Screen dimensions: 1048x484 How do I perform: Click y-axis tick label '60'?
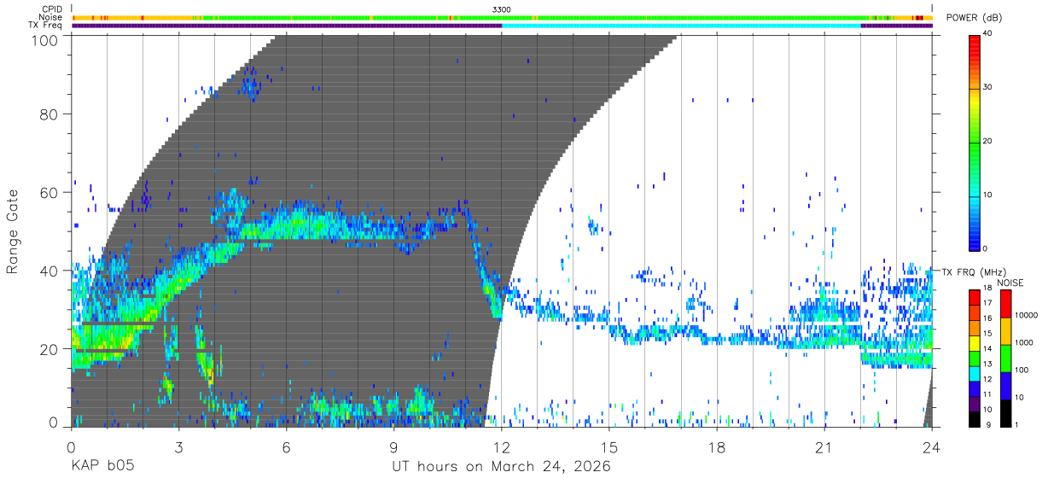50,192
